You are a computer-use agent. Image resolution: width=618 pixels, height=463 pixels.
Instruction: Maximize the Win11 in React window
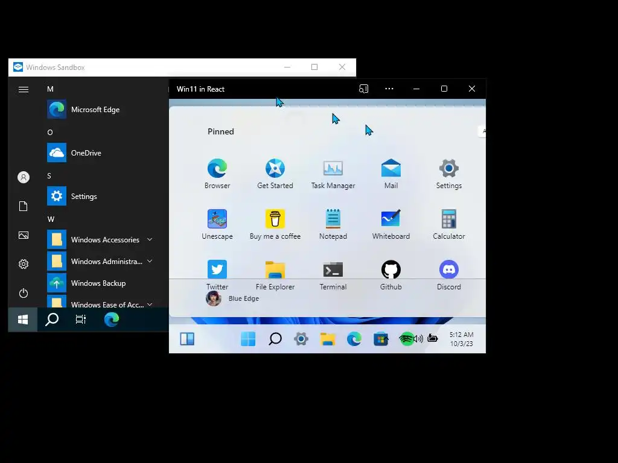(444, 89)
